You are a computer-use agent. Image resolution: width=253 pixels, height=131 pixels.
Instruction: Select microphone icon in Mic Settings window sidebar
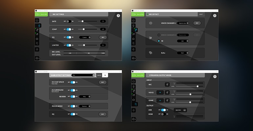[38, 26]
